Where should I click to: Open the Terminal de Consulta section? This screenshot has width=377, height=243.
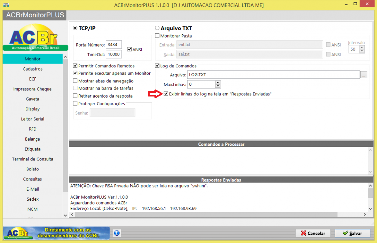(x=33, y=159)
